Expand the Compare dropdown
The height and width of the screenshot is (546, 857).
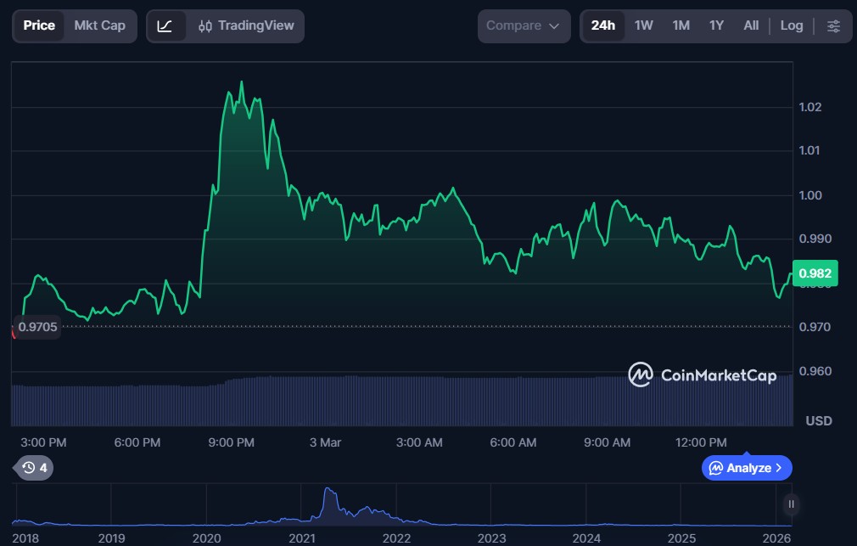pos(524,25)
